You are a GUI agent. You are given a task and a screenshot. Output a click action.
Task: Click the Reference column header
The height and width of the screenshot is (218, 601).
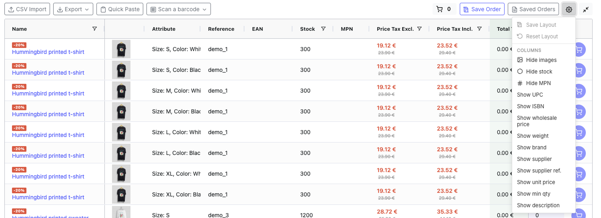(x=221, y=29)
